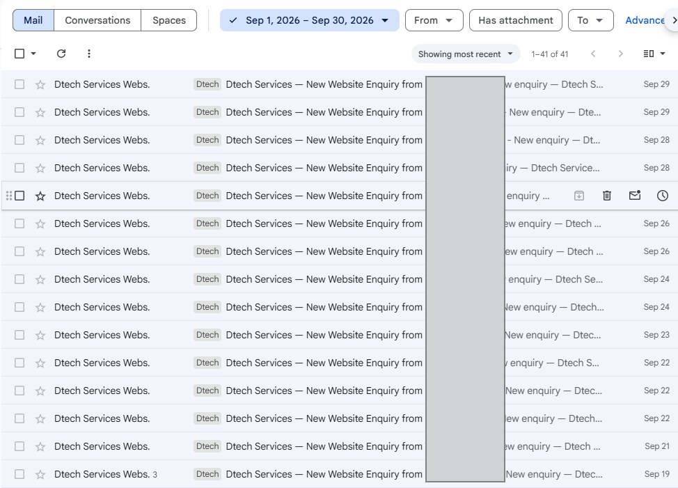Star the Sep 19 Dtech enquiry thread
Image resolution: width=678 pixels, height=488 pixels.
40,474
